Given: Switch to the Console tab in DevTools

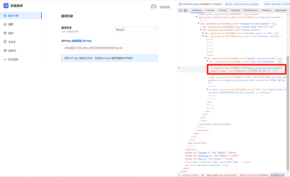Looking at the screenshot, I should point(210,10).
